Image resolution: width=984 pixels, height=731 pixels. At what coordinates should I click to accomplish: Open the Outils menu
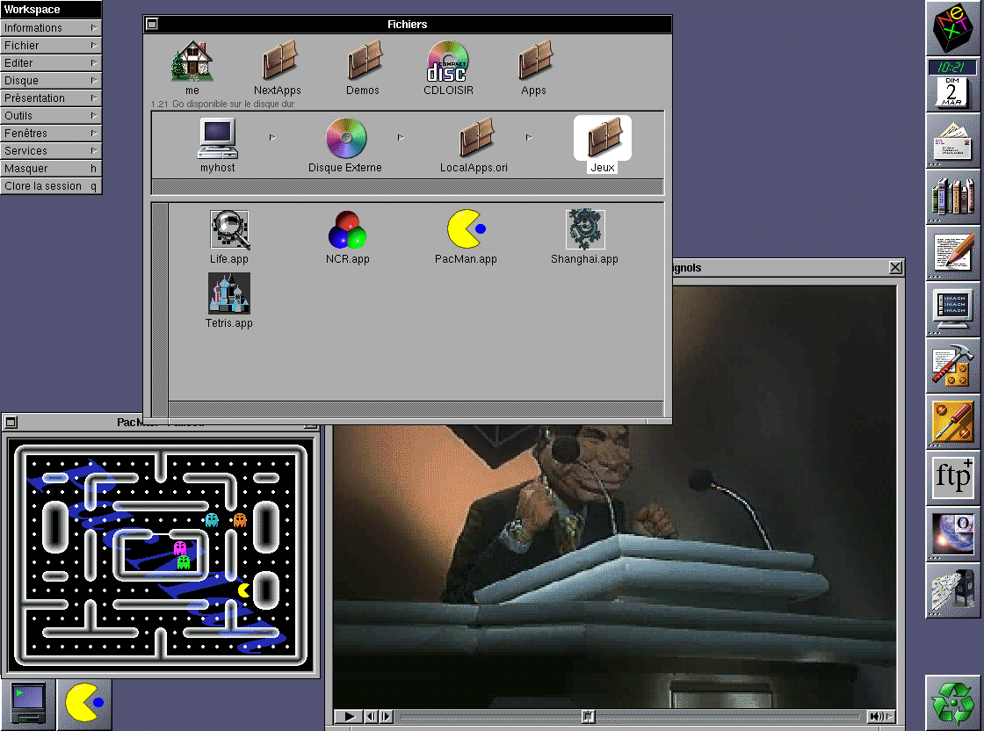(51, 115)
